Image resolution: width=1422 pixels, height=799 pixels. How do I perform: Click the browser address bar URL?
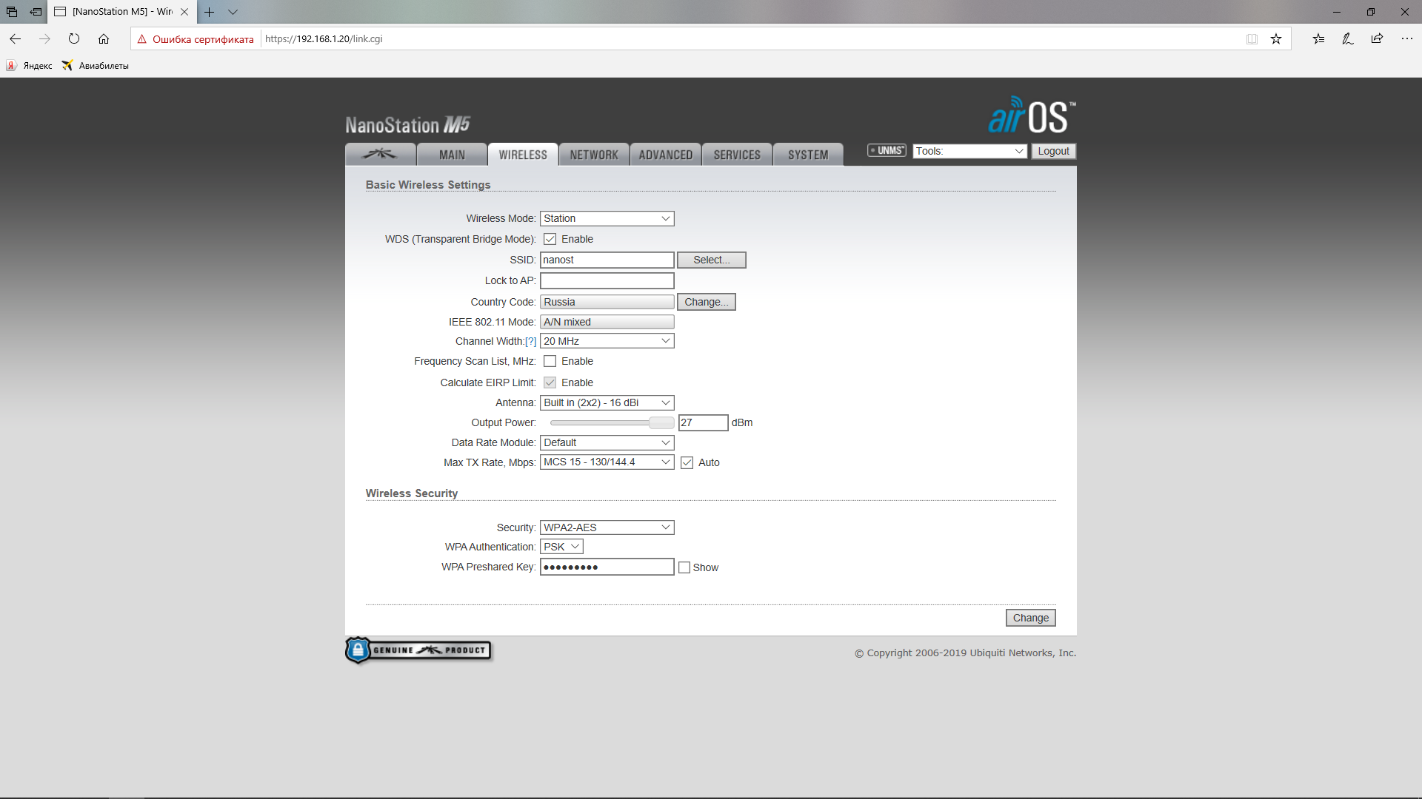click(x=324, y=39)
